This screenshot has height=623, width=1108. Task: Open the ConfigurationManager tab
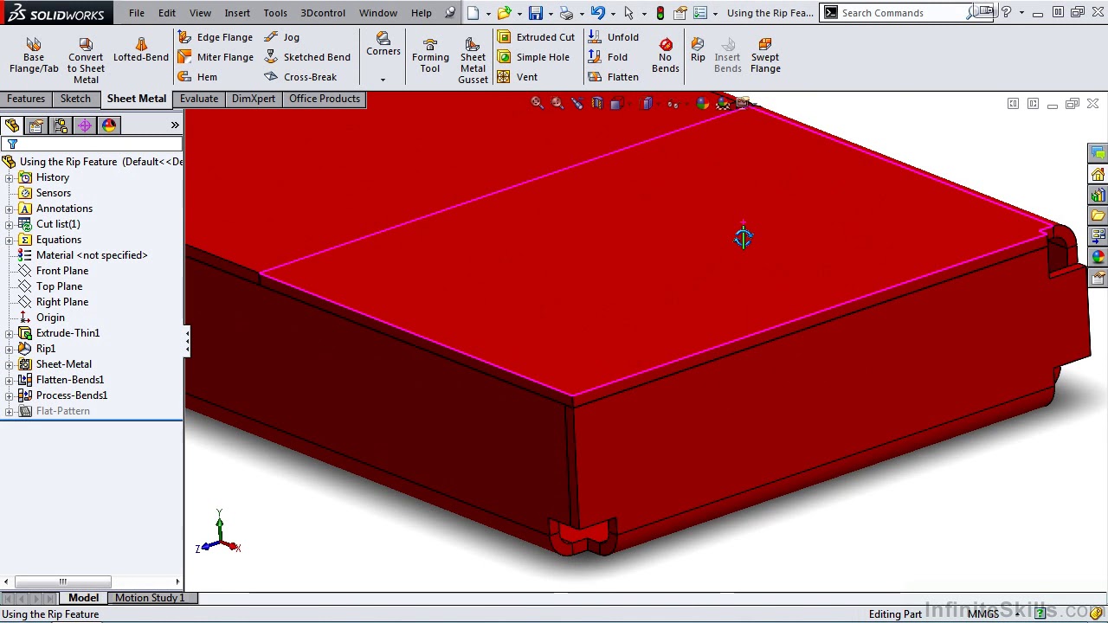pos(60,125)
